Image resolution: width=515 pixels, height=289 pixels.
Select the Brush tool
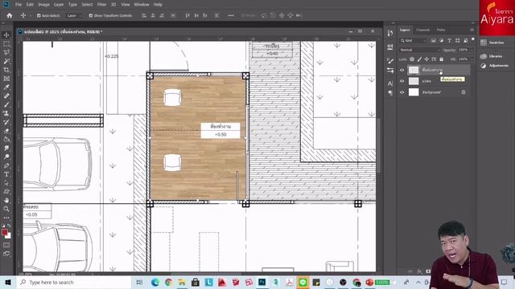point(6,104)
